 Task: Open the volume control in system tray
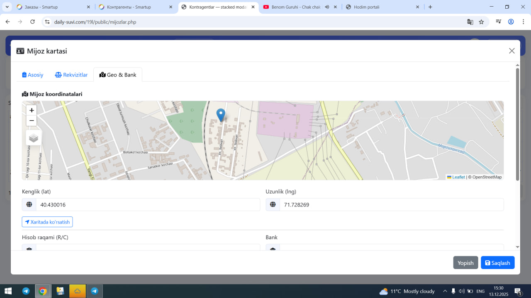(x=462, y=291)
